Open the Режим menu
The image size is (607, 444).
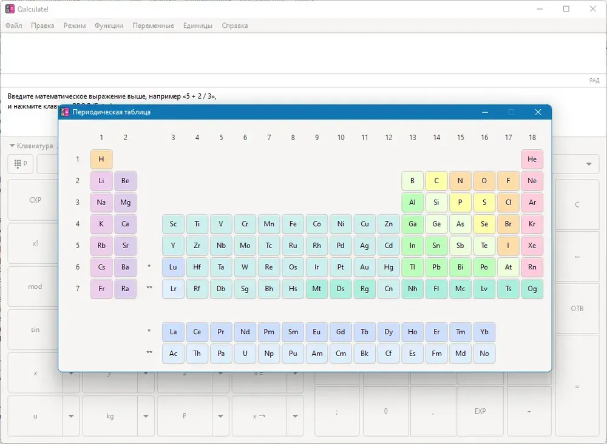pyautogui.click(x=75, y=25)
